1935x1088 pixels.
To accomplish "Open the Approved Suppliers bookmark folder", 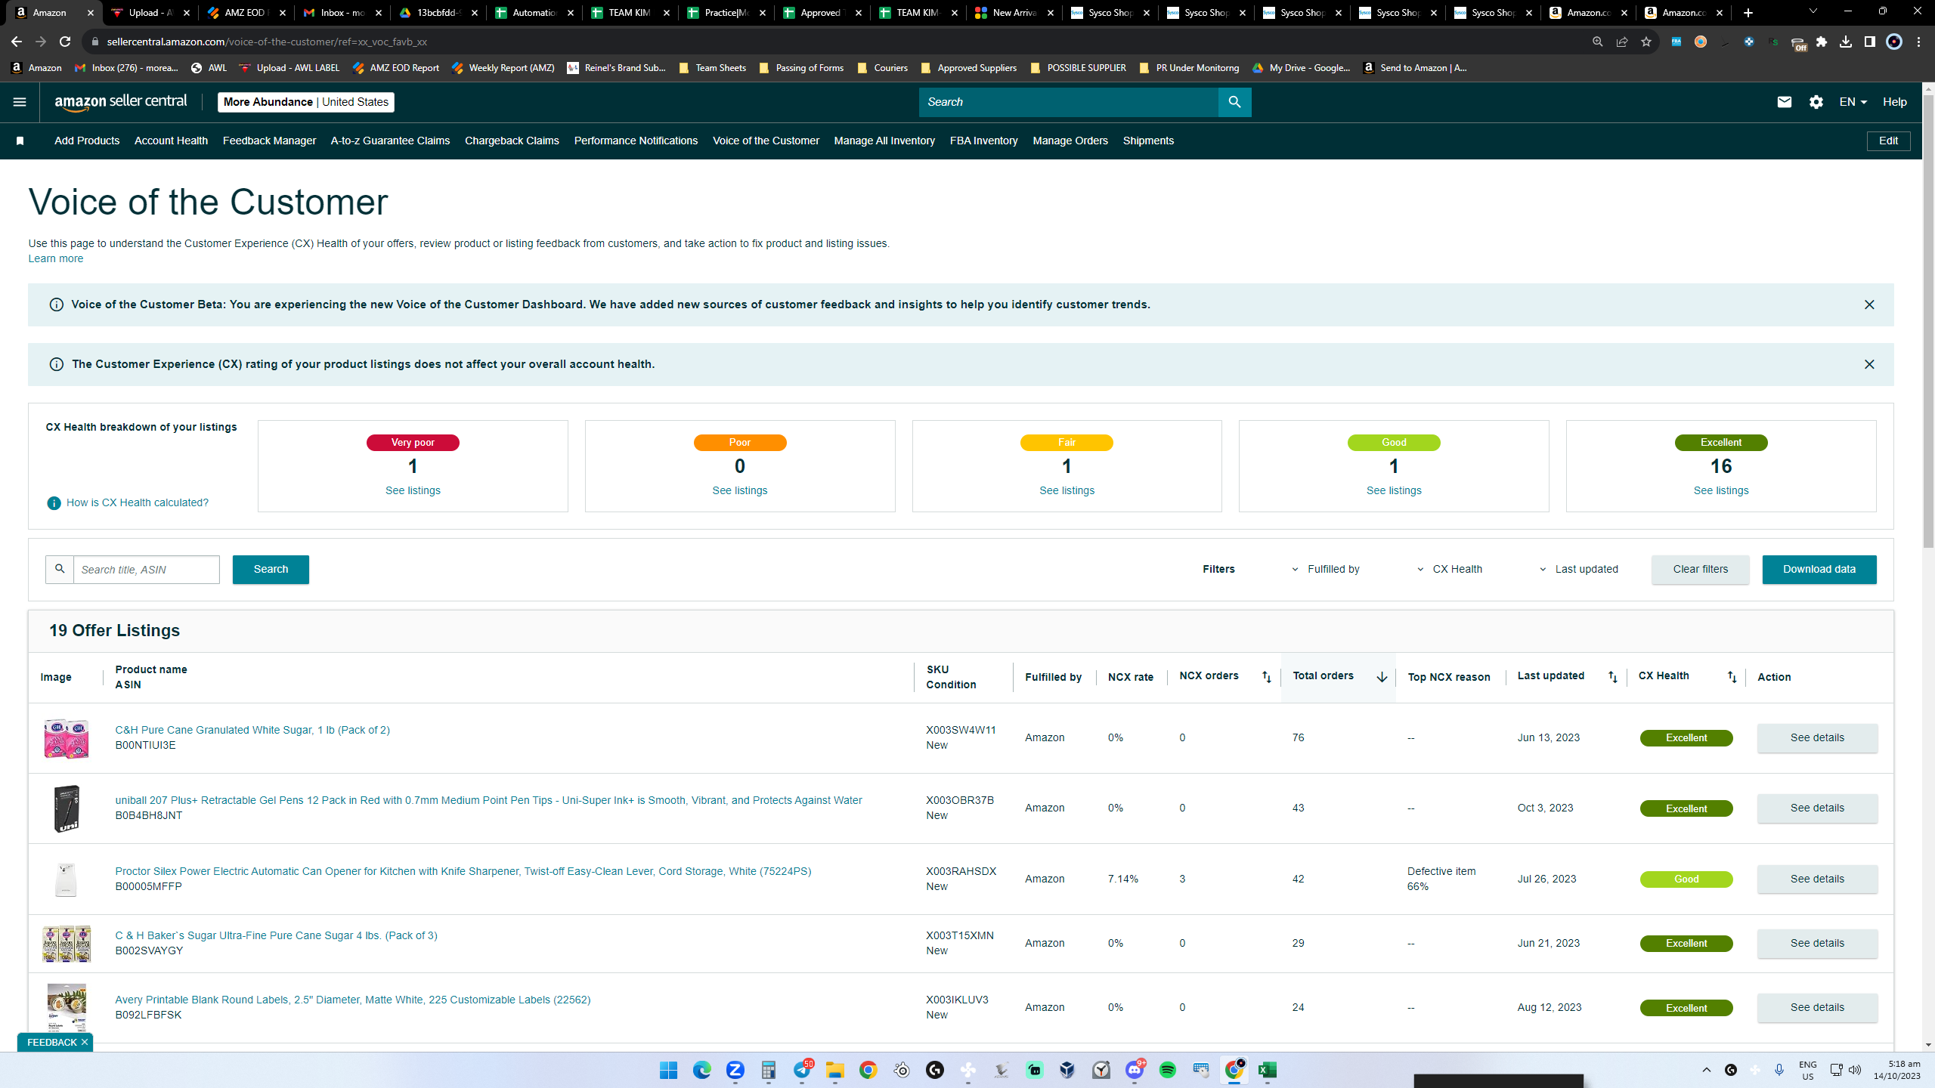I will click(x=968, y=68).
